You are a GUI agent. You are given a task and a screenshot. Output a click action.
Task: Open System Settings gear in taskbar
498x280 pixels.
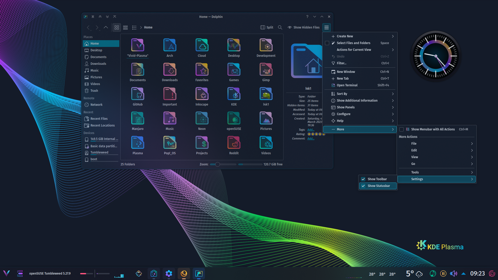tap(169, 274)
